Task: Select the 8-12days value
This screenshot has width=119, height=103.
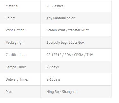Action: (x=53, y=79)
